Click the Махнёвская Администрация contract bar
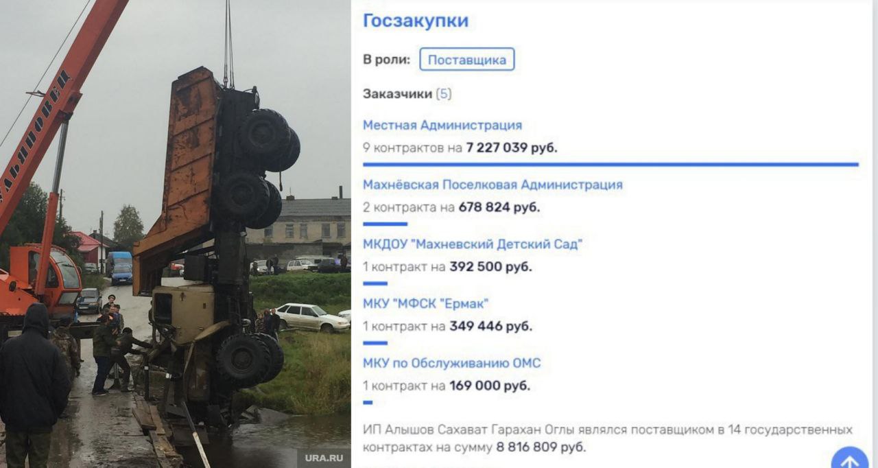 [385, 224]
